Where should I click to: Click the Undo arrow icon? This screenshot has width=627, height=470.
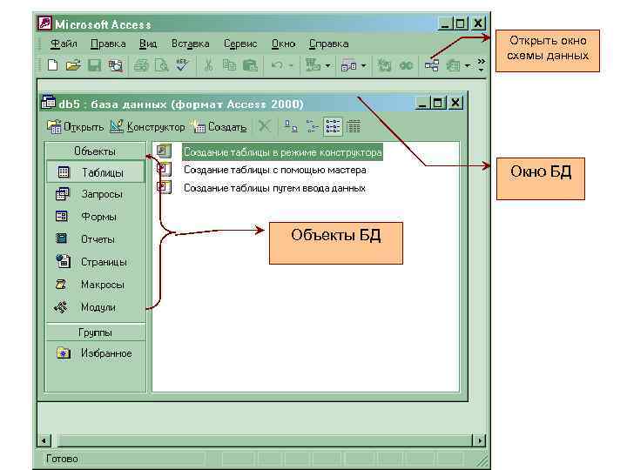(x=277, y=64)
